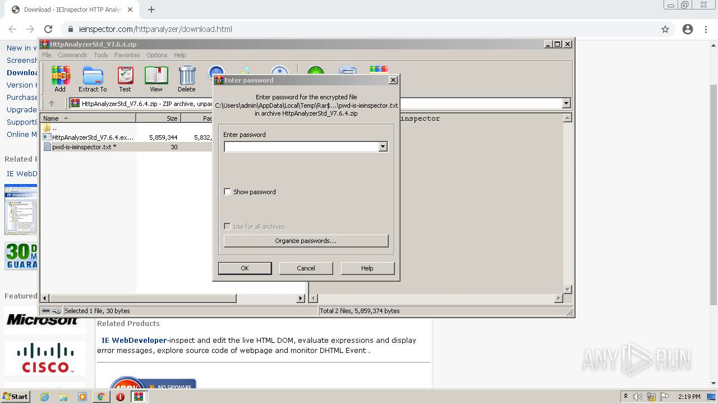Click the Version History sidebar link

(x=22, y=85)
